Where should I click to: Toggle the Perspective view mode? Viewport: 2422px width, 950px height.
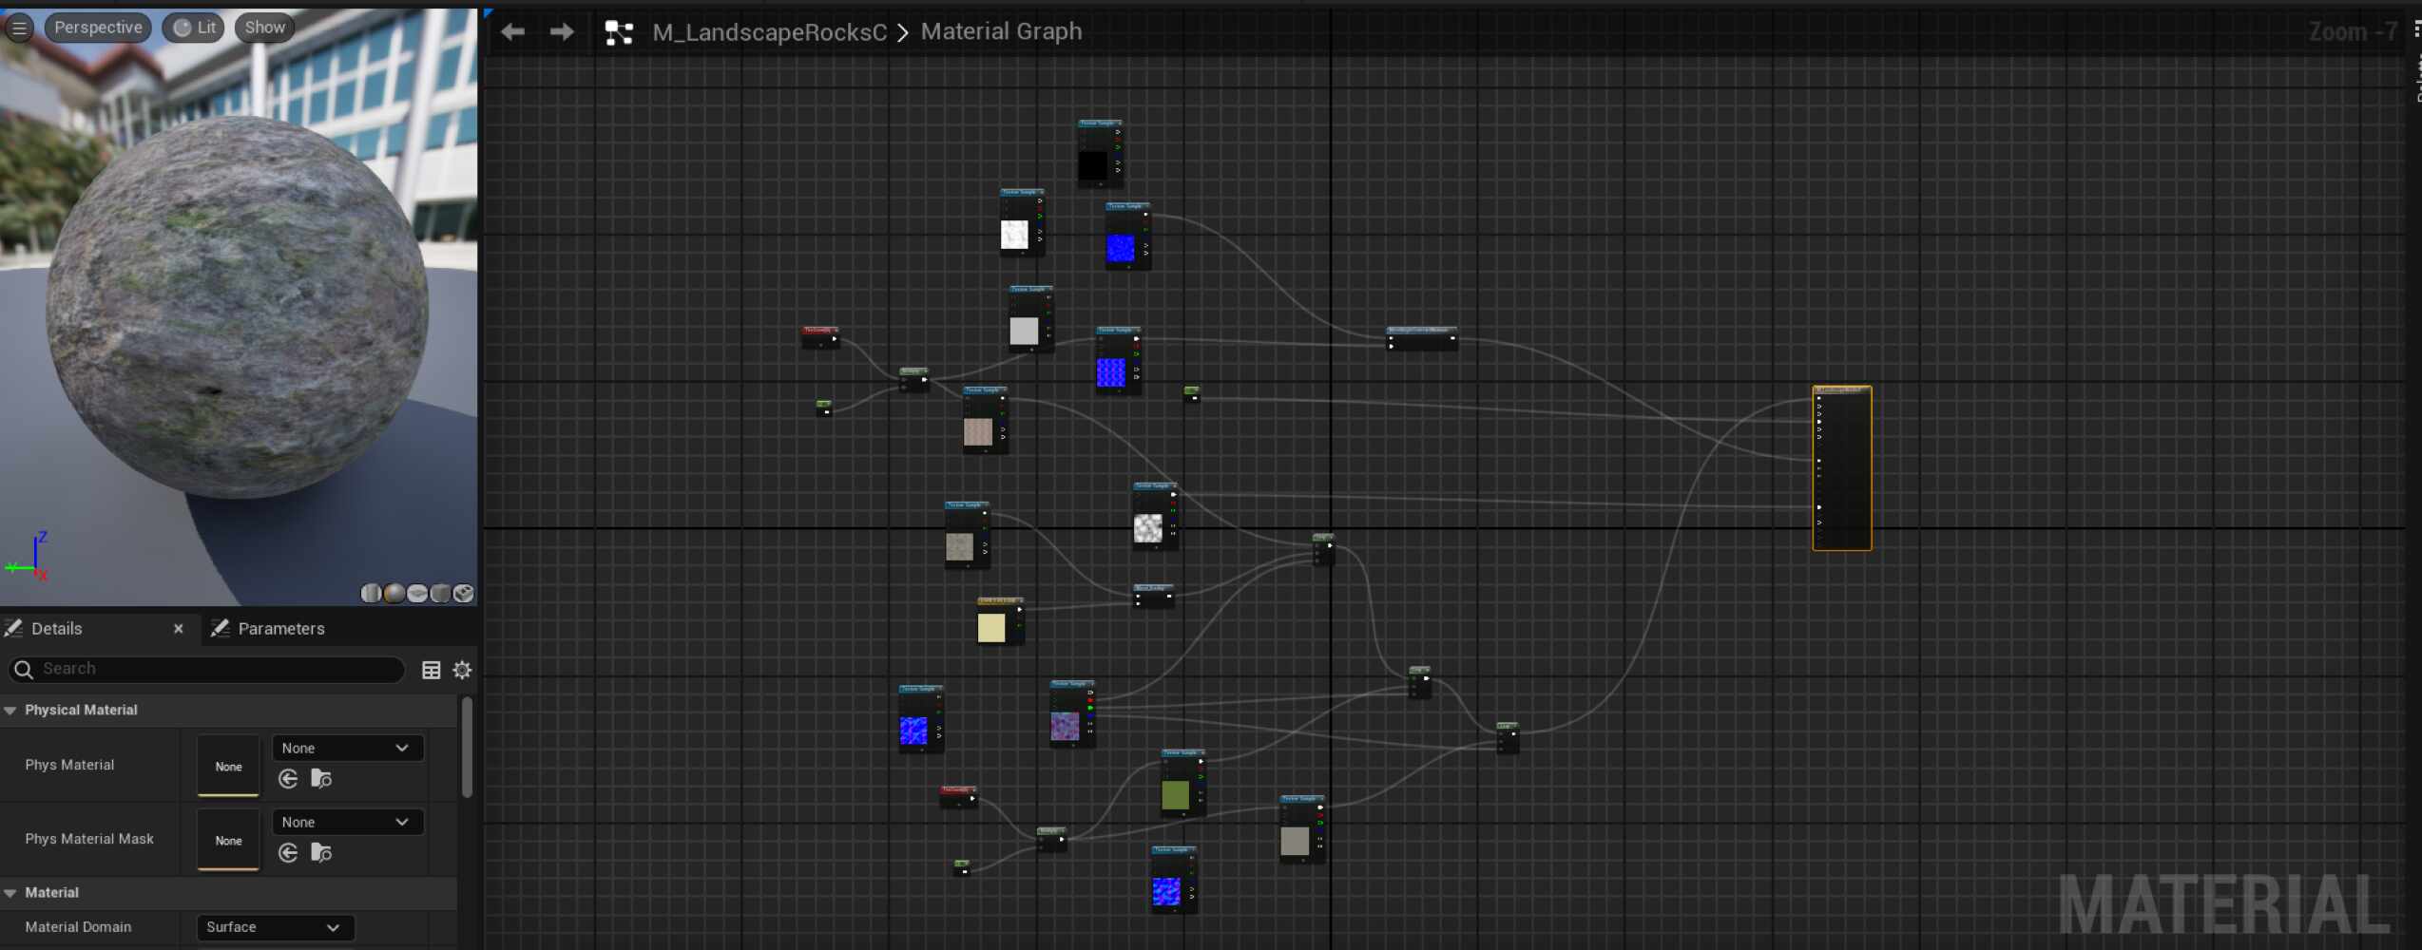pos(98,27)
